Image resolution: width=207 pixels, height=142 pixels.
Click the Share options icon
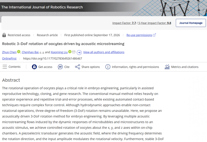(x=77, y=67)
